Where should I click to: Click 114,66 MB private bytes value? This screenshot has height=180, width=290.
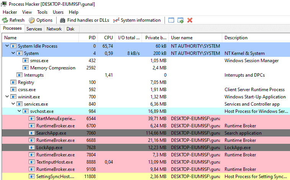[x=156, y=133]
